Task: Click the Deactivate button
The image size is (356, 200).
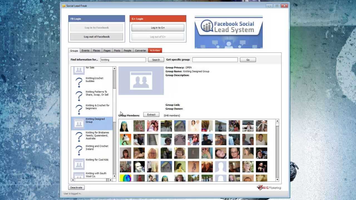Action: (76, 187)
